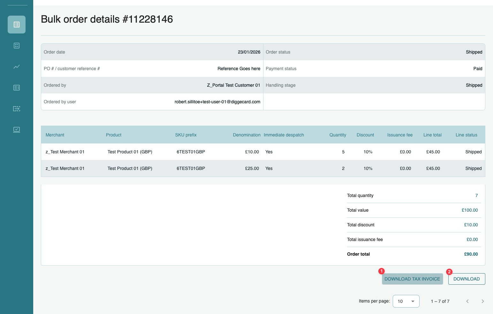This screenshot has width=493, height=314.
Task: Click the Discount column header
Action: pyautogui.click(x=365, y=135)
